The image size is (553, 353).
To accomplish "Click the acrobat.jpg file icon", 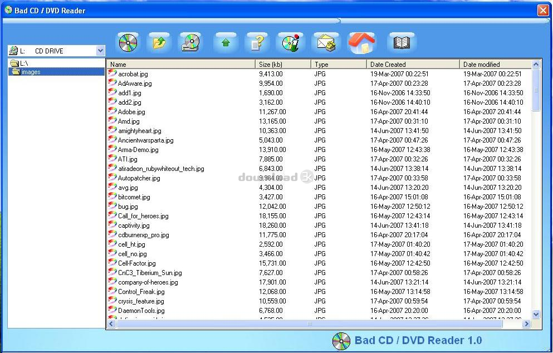I will [x=112, y=73].
